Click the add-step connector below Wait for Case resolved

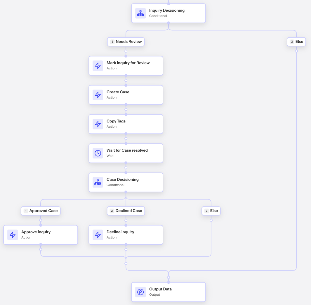[x=126, y=168]
